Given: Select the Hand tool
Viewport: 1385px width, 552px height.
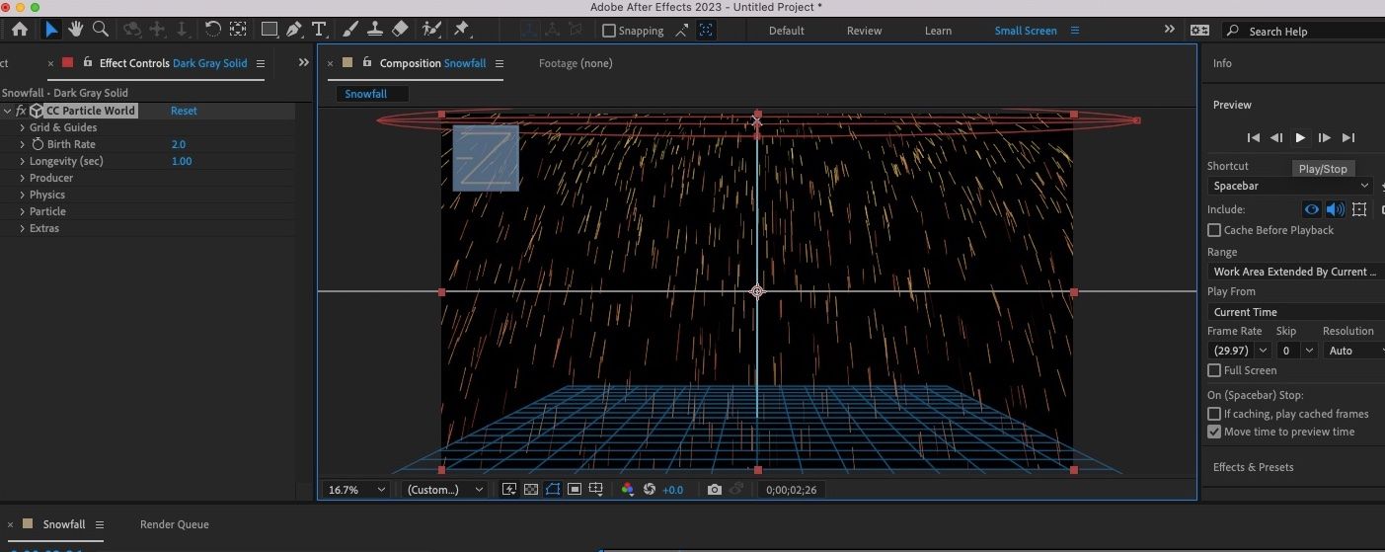Looking at the screenshot, I should [75, 30].
